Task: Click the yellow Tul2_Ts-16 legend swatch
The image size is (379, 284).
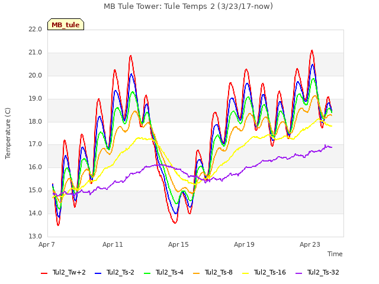Action: (x=246, y=273)
